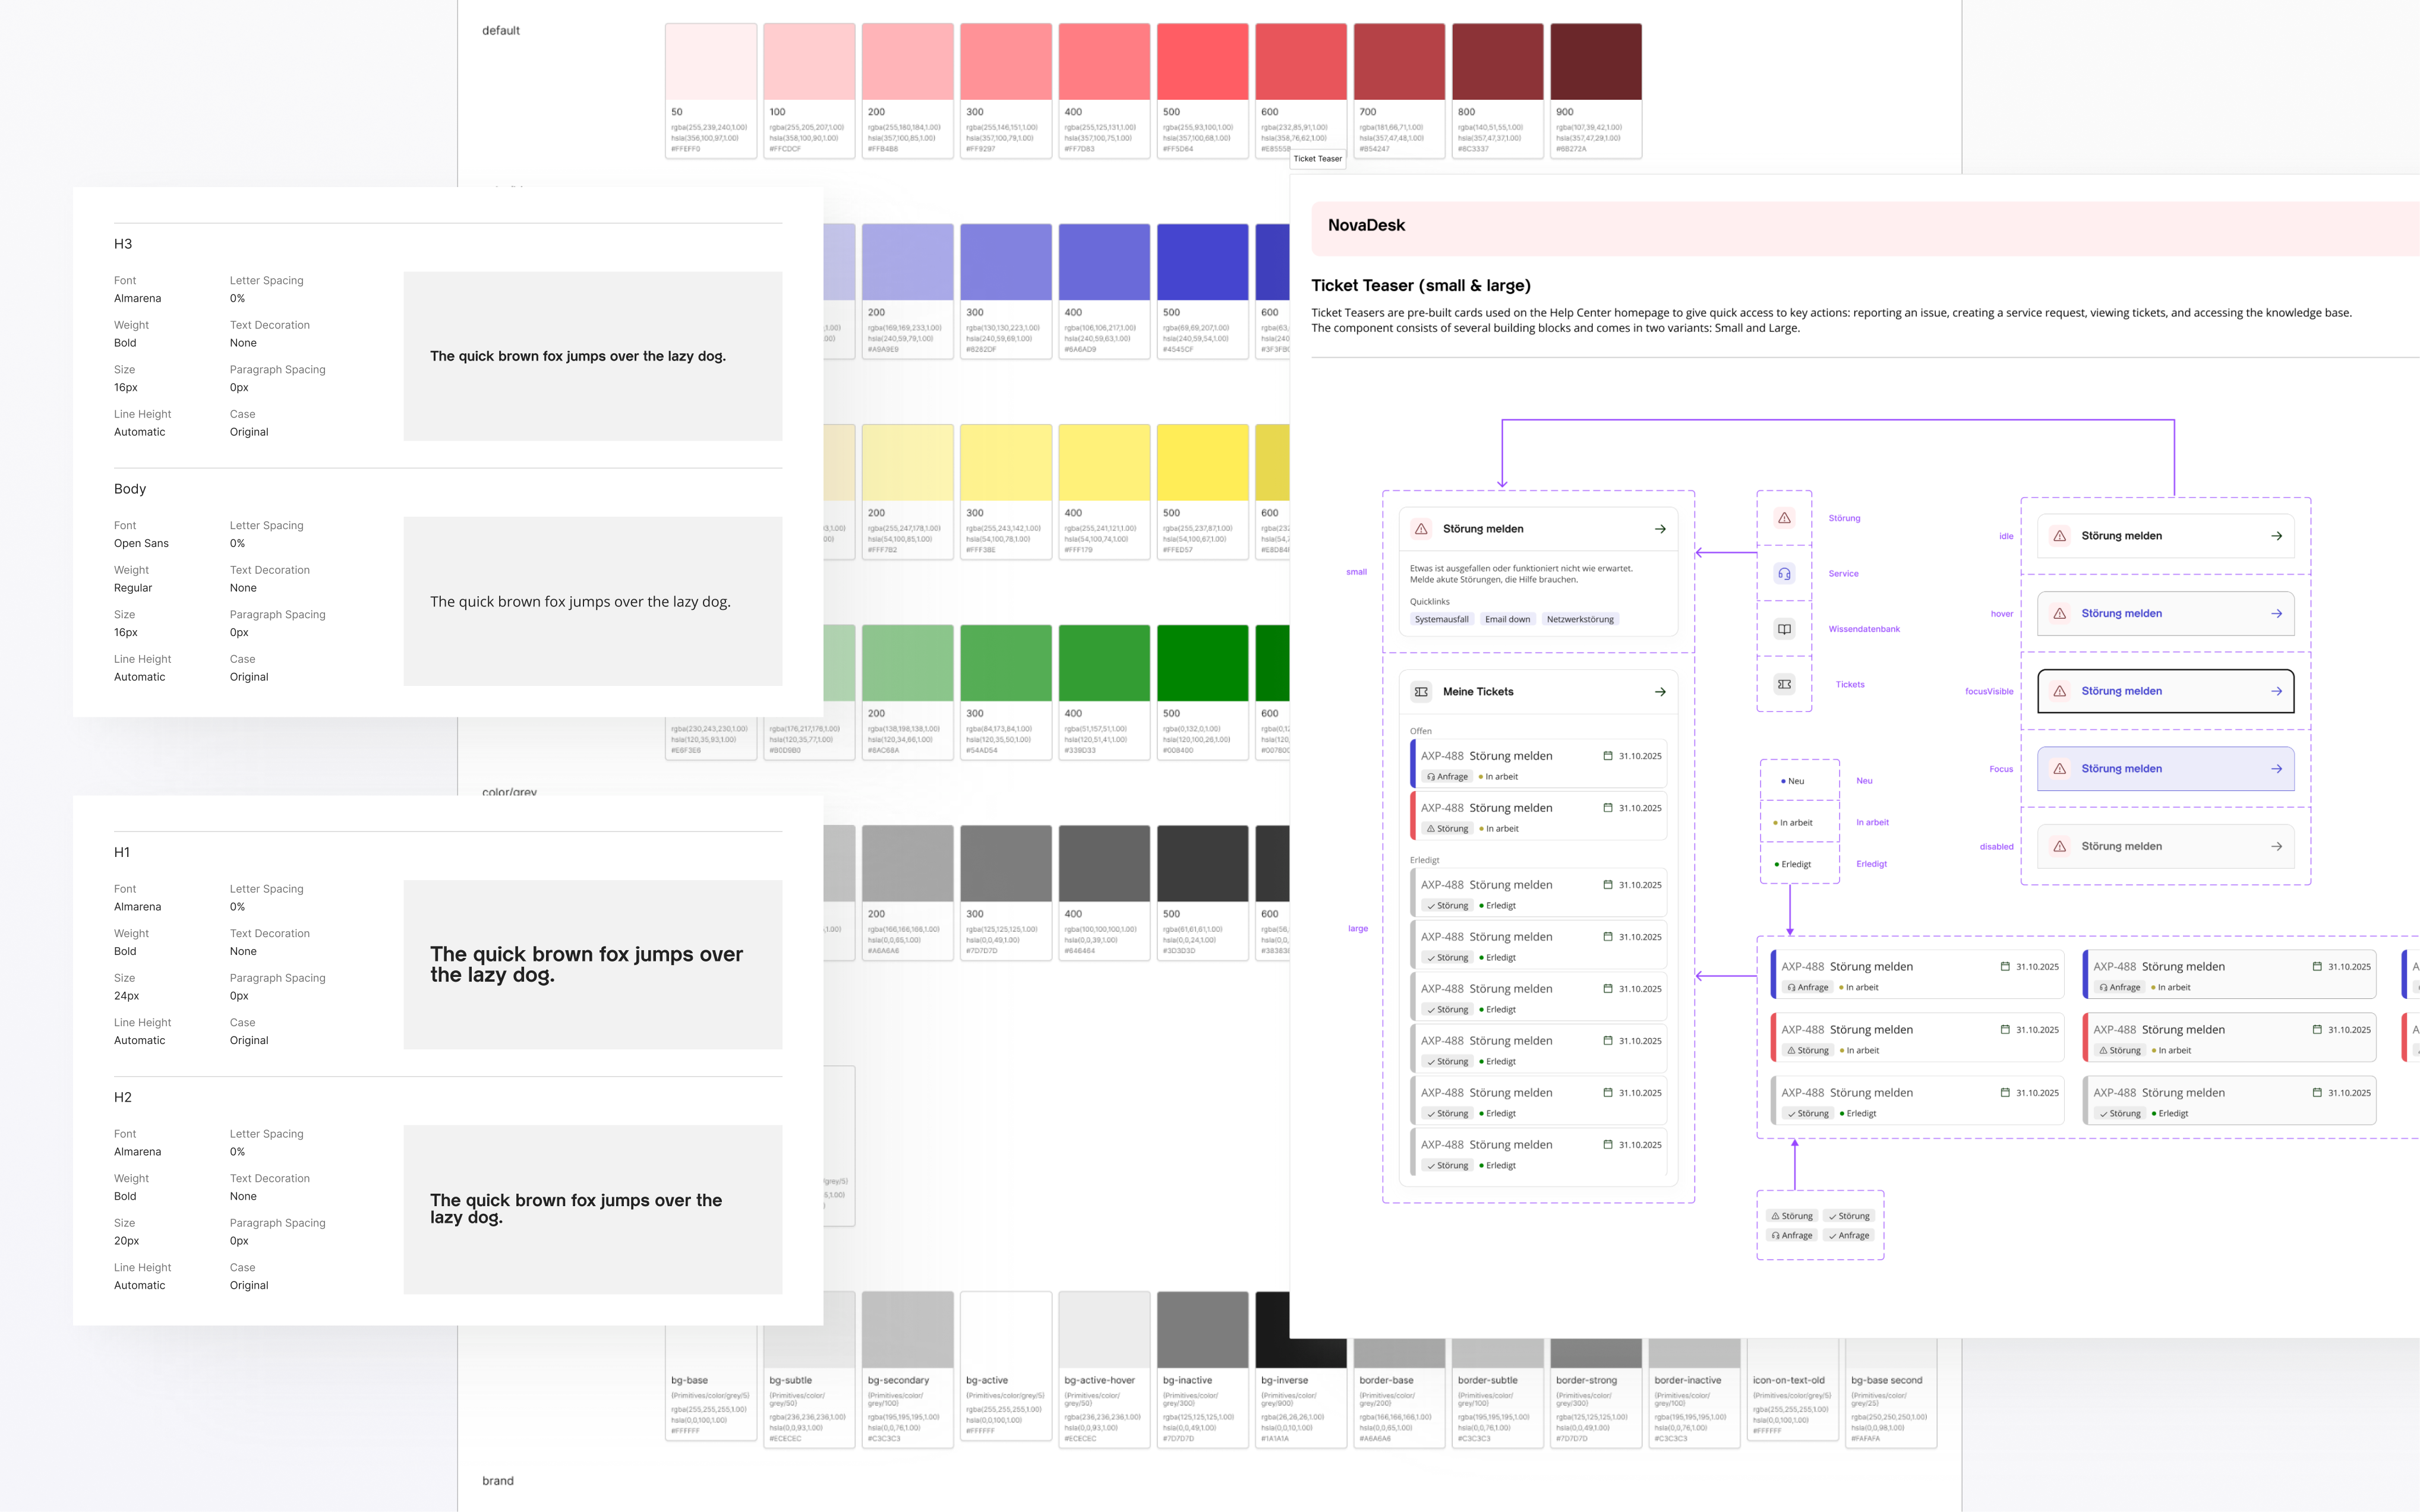This screenshot has height=1512, width=2420.
Task: Open the Email down quicklink
Action: pyautogui.click(x=1507, y=619)
